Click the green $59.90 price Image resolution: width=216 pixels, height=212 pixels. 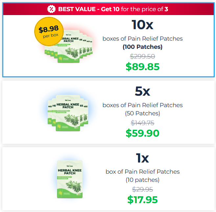click(x=142, y=133)
